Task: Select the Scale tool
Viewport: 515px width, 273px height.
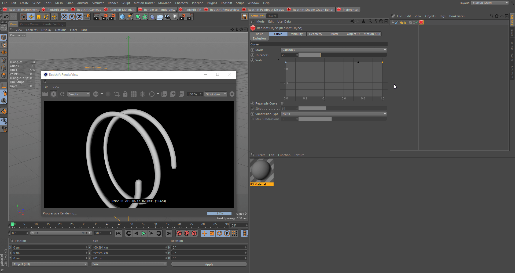Action: point(39,17)
